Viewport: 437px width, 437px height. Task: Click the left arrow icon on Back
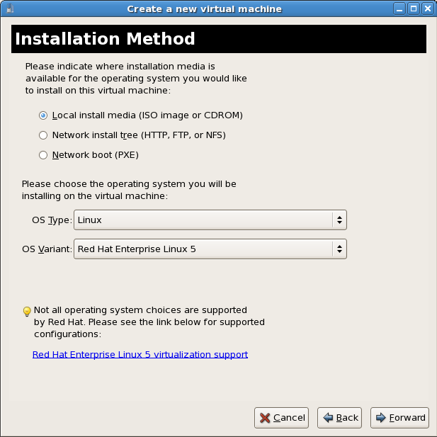click(328, 418)
